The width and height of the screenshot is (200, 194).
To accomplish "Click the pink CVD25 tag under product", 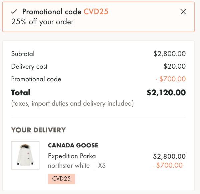I will [61, 179].
